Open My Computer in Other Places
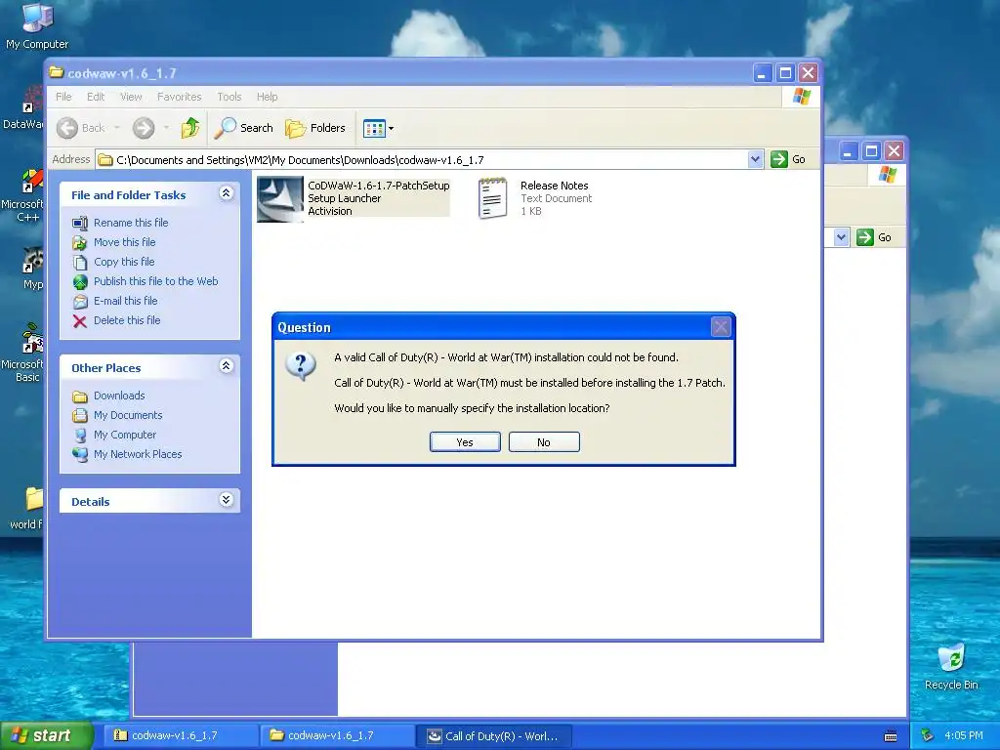Image resolution: width=1000 pixels, height=750 pixels. [124, 435]
